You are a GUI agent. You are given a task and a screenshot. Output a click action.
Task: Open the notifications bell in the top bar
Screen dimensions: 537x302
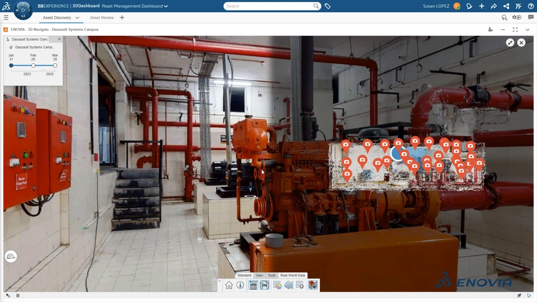tap(469, 6)
